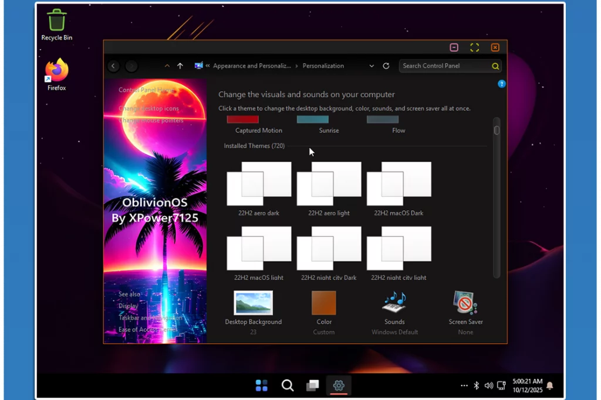Click the search magnifier in Control Panel
Image resolution: width=601 pixels, height=400 pixels.
pos(495,66)
